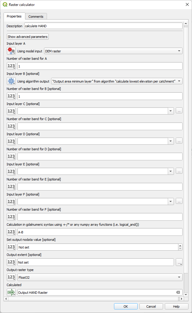This screenshot has width=192, height=313.
Task: Click Show advanced parameters button
Action: (28, 37)
